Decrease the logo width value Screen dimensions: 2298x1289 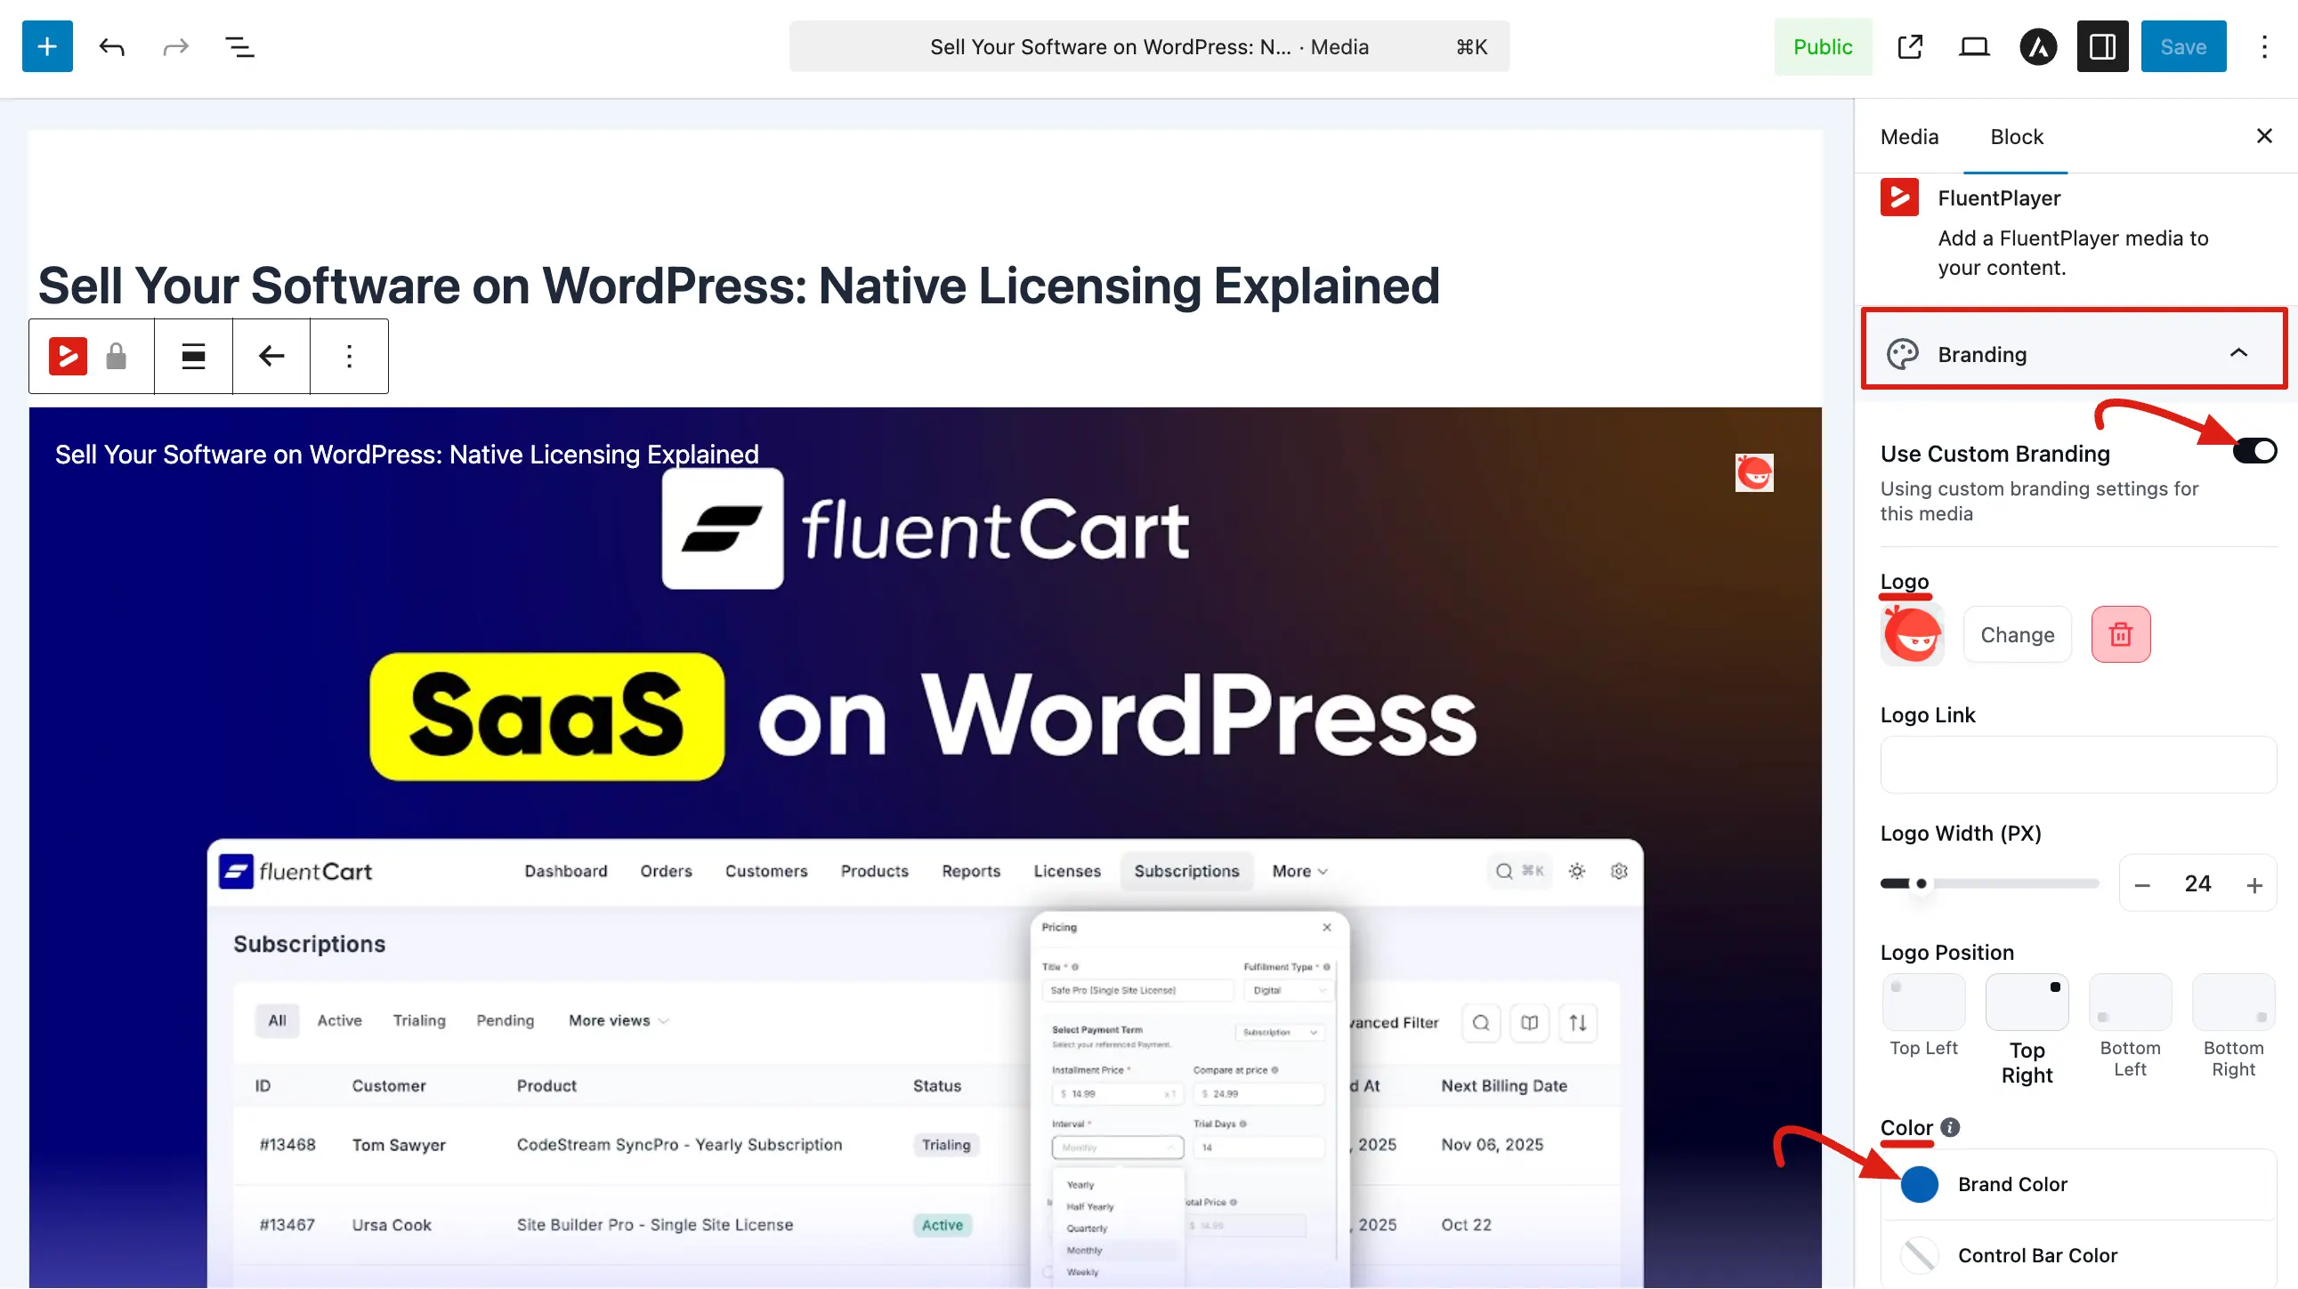[2142, 884]
